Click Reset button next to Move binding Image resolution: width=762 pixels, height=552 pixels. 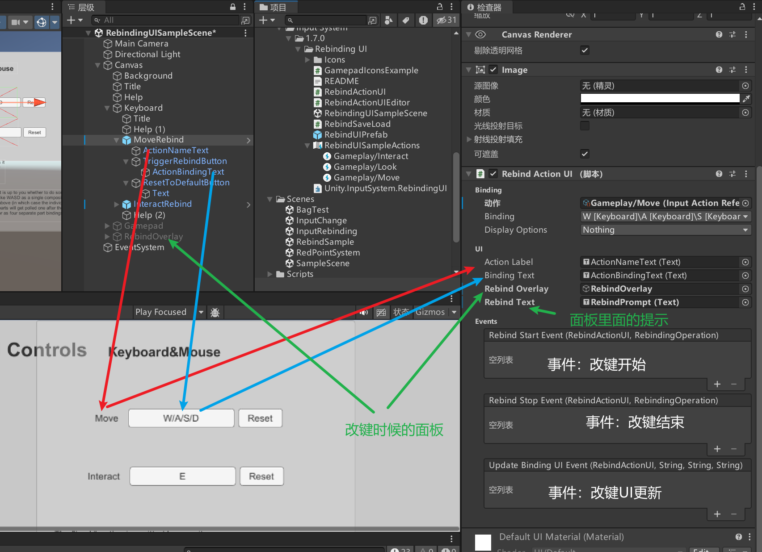tap(260, 418)
